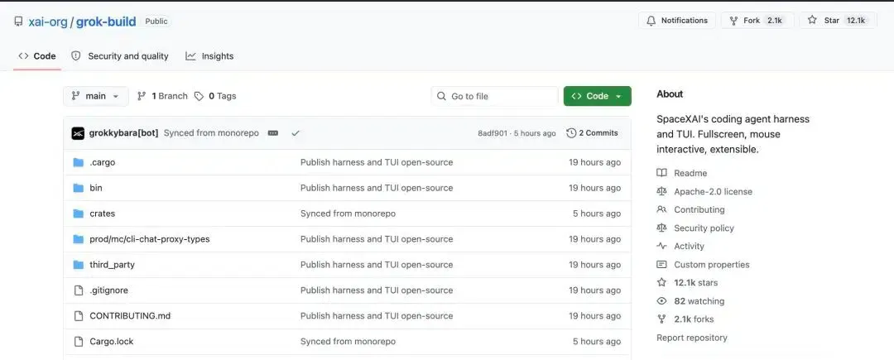This screenshot has height=360, width=894.
Task: Open the Apache-2.0 license link
Action: tap(713, 191)
